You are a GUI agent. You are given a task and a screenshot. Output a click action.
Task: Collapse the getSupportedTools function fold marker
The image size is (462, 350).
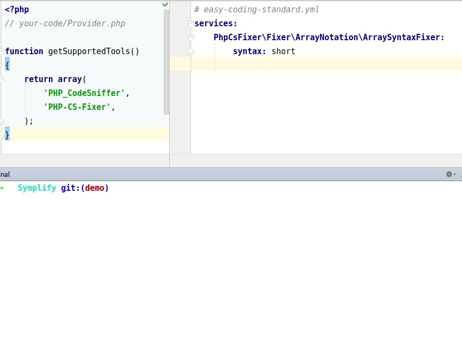click(x=2, y=51)
